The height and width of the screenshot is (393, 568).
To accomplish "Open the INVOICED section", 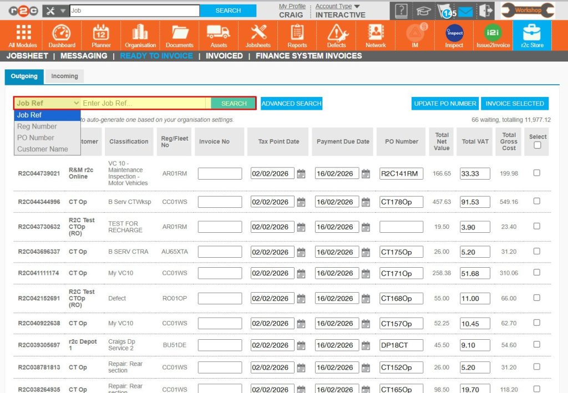I will 224,55.
